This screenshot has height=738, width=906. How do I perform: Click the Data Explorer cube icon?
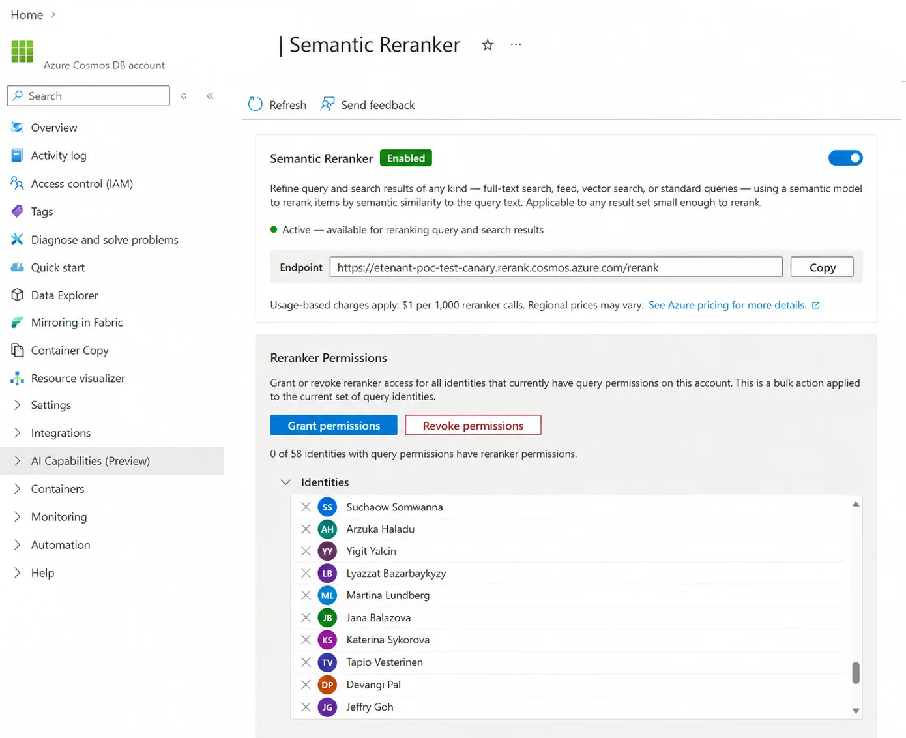(18, 295)
